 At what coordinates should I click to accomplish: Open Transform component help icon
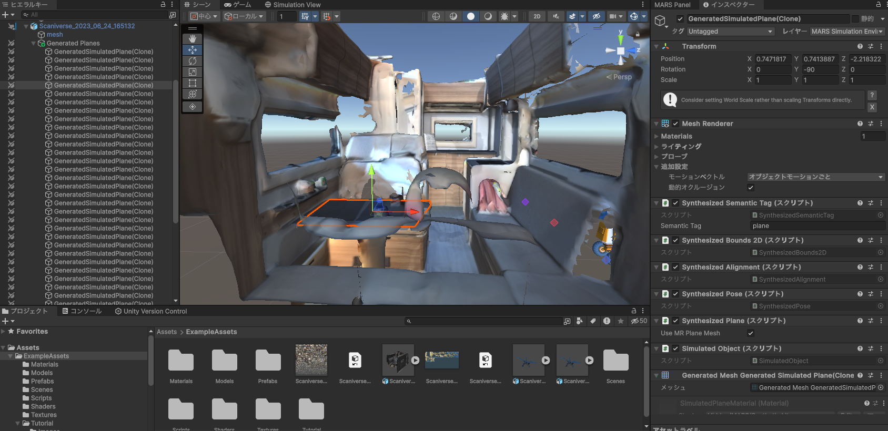click(860, 46)
